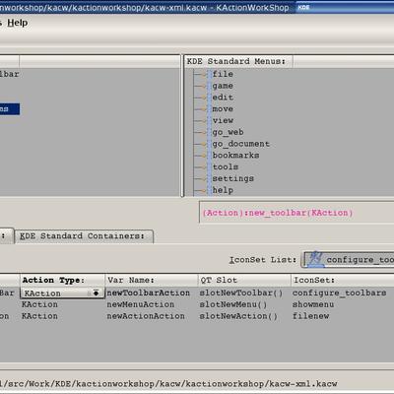Select the game menu tree item

point(223,86)
